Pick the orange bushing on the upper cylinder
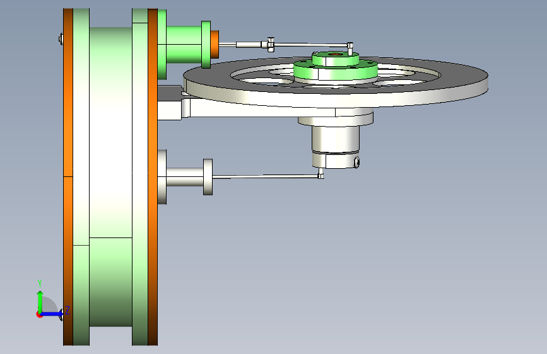 215,44
